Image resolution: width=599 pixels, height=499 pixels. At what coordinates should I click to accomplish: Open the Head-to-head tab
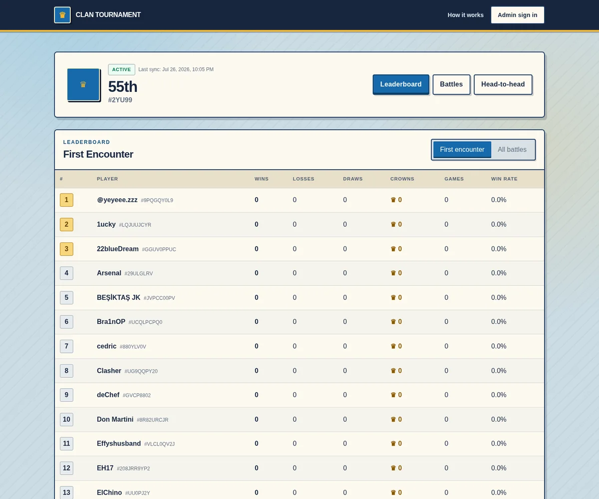coord(503,84)
